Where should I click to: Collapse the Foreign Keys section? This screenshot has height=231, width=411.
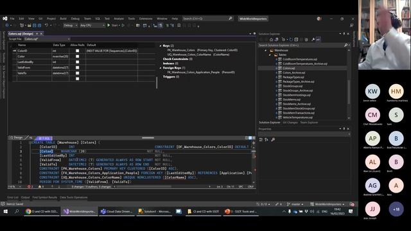(x=161, y=68)
